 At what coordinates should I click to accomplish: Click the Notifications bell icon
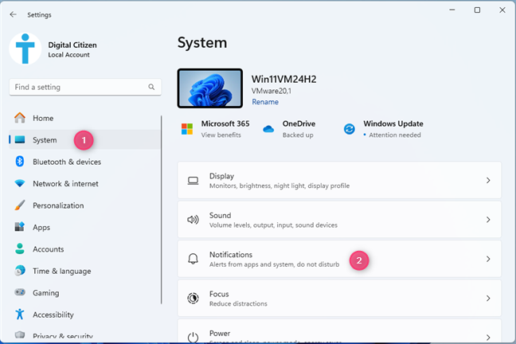[x=193, y=259]
